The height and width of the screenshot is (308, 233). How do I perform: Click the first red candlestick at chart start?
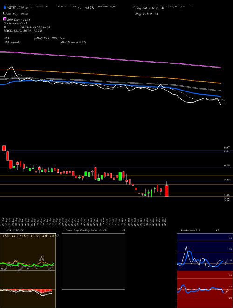[x=4, y=148]
